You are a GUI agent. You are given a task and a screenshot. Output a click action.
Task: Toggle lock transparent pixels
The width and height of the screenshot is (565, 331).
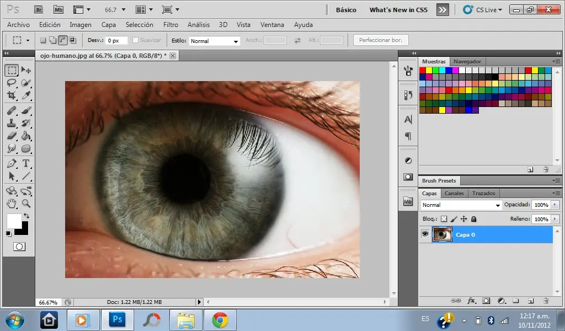click(x=444, y=218)
